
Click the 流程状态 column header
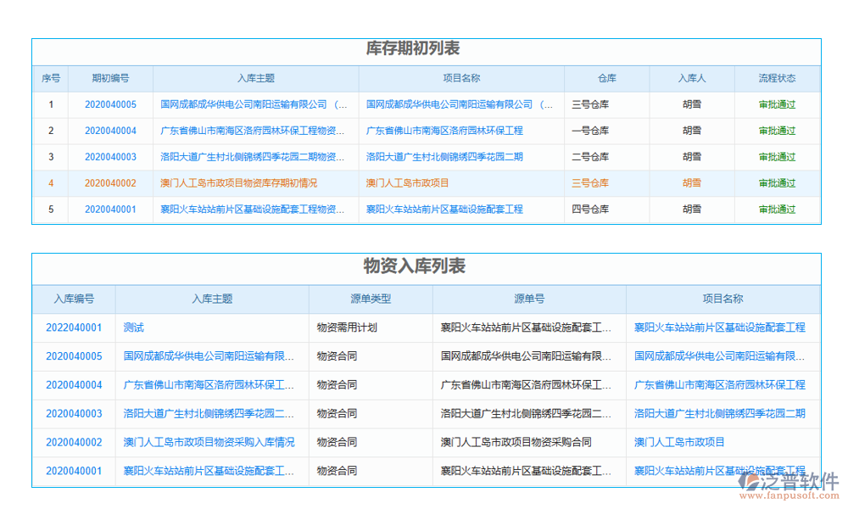(776, 77)
